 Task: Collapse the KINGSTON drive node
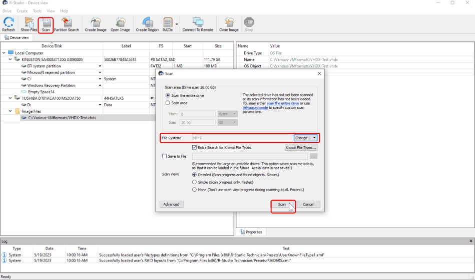pos(11,59)
